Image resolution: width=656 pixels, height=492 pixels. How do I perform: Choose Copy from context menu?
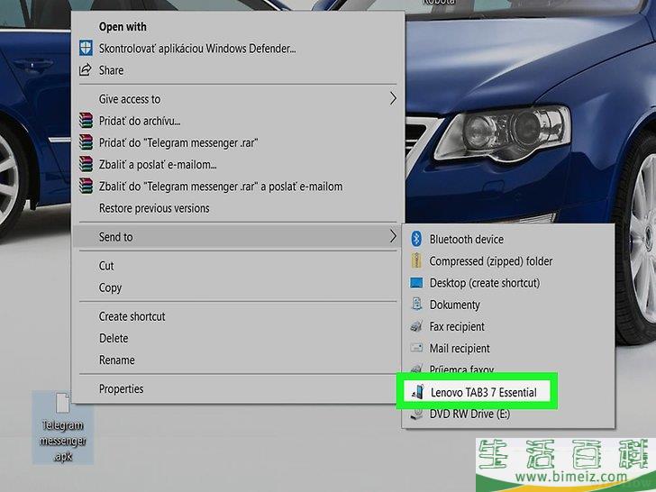click(238, 287)
